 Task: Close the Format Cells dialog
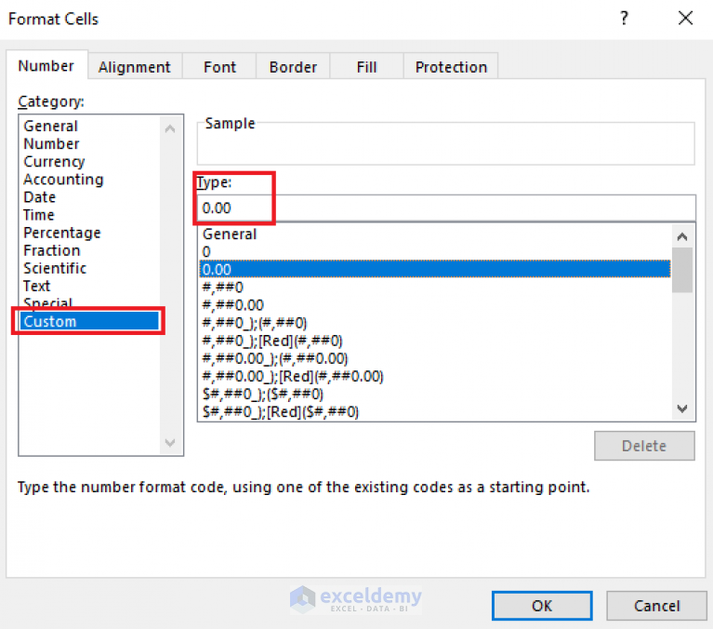685,19
